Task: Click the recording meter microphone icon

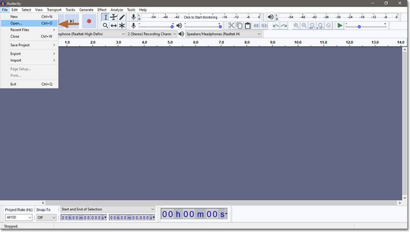Action: [x=134, y=17]
